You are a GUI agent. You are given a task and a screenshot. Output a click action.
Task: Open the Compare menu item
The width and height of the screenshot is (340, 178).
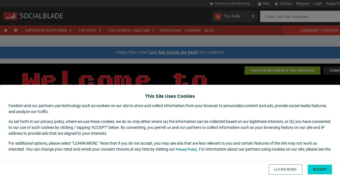[193, 31]
